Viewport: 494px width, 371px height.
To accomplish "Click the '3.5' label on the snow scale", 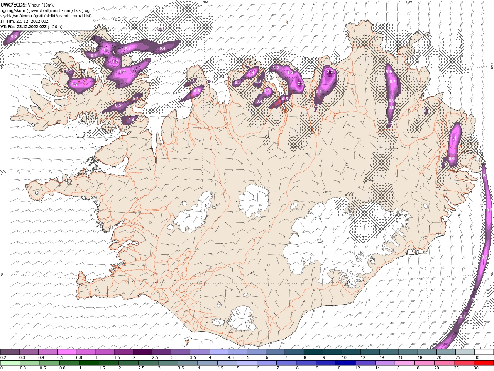I will (193, 357).
